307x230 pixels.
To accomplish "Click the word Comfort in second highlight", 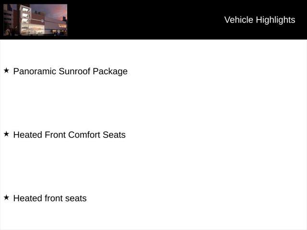I will point(84,135).
